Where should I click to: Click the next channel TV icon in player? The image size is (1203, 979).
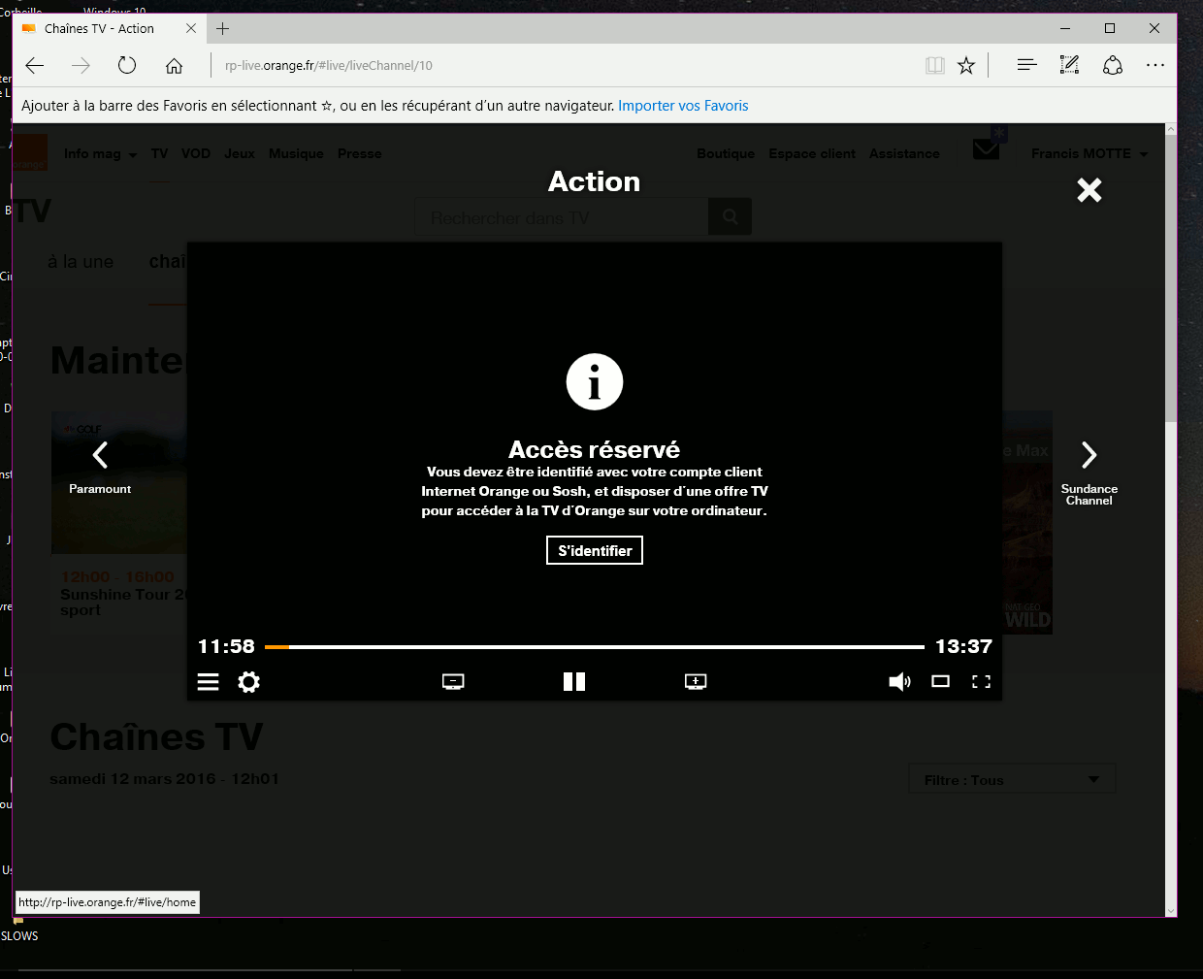[696, 681]
